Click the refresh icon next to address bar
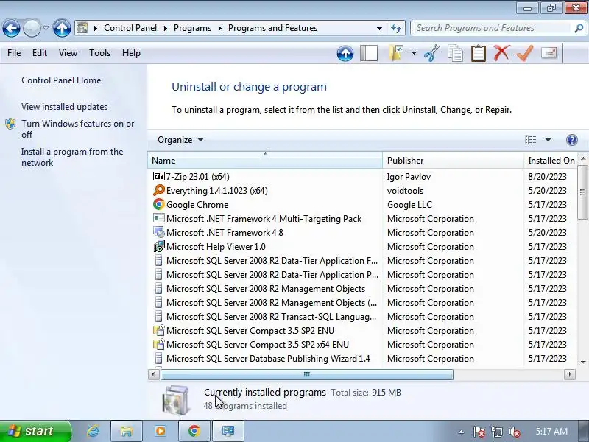589x442 pixels. tap(396, 28)
